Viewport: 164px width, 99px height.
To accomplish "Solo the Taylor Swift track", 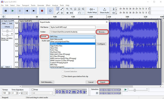I will pyautogui.click(x=11, y=23).
